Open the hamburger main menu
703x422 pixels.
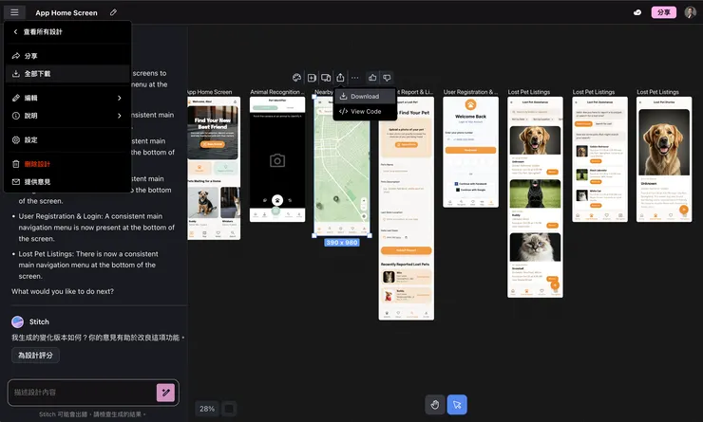[14, 12]
